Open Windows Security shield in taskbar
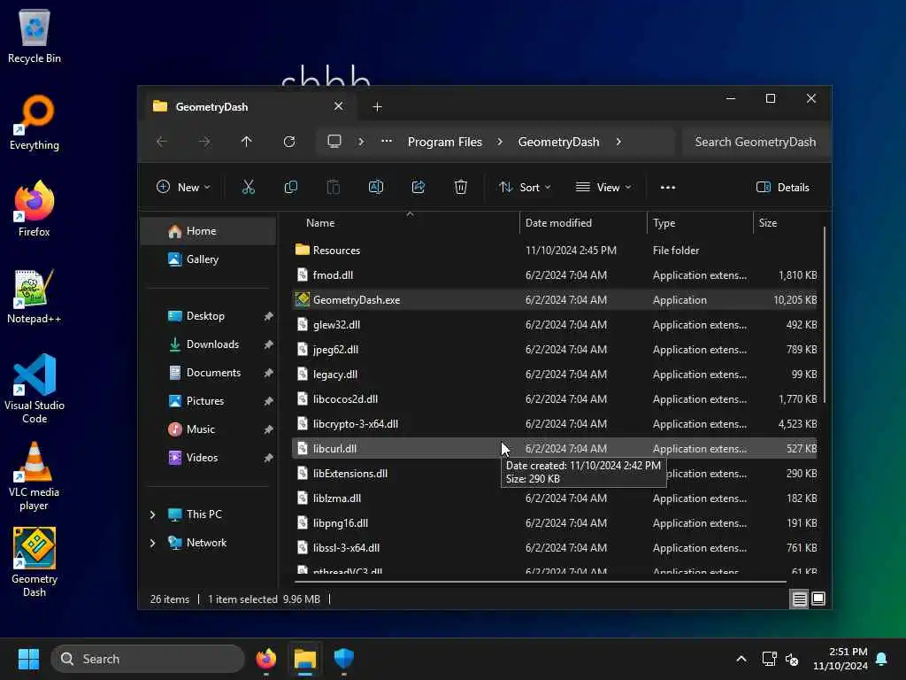906x680 pixels. (344, 659)
